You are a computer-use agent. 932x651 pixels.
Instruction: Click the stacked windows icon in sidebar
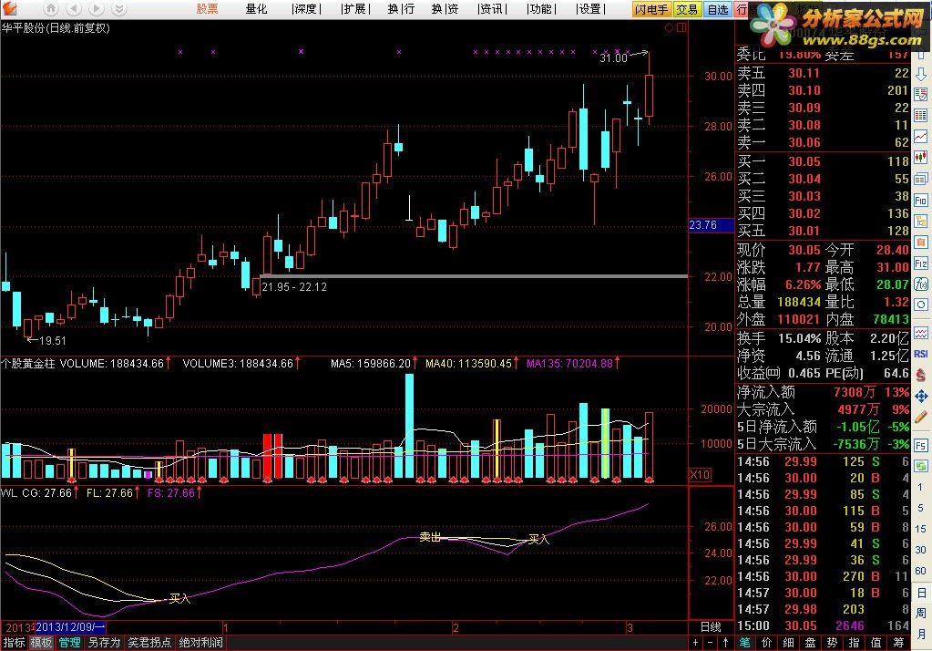[x=921, y=179]
